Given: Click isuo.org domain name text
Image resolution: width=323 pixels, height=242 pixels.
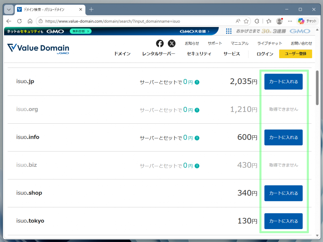Looking at the screenshot, I should (27, 109).
